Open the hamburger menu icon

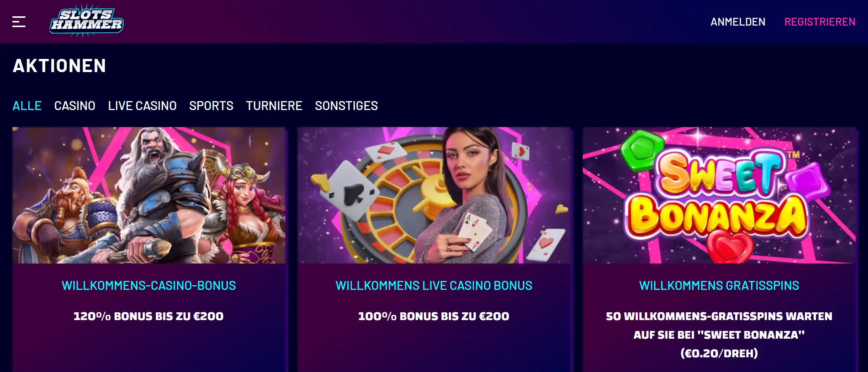pyautogui.click(x=19, y=22)
